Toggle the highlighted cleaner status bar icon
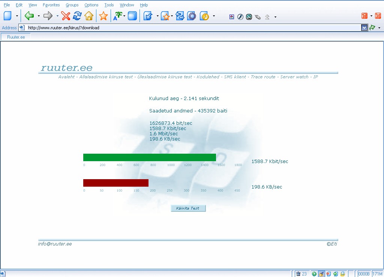The height and width of the screenshot is (277, 384). click(321, 274)
